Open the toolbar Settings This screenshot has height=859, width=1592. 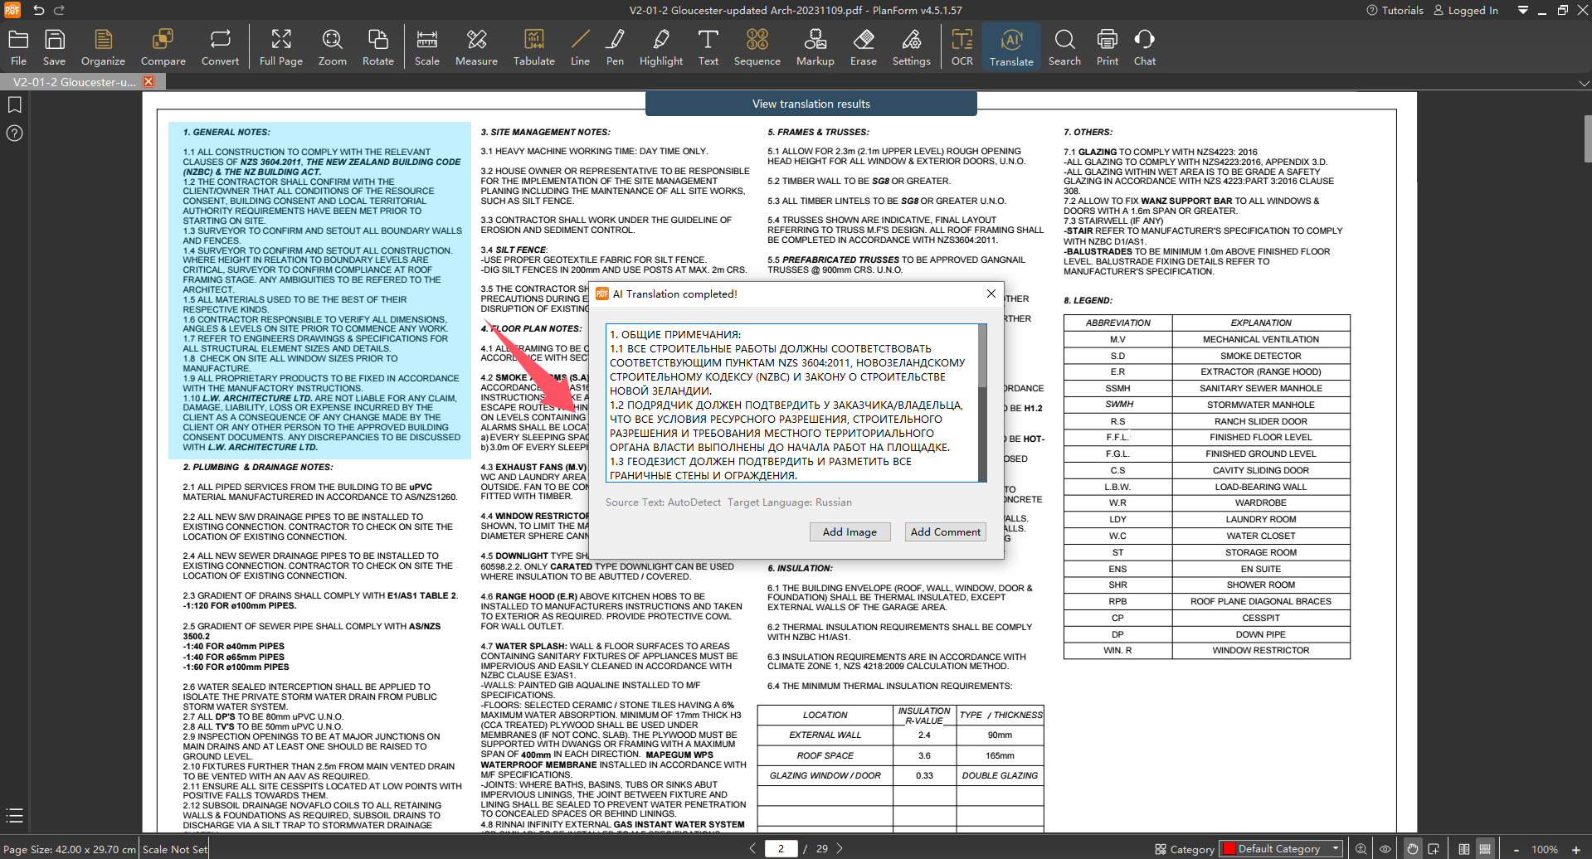pyautogui.click(x=911, y=47)
